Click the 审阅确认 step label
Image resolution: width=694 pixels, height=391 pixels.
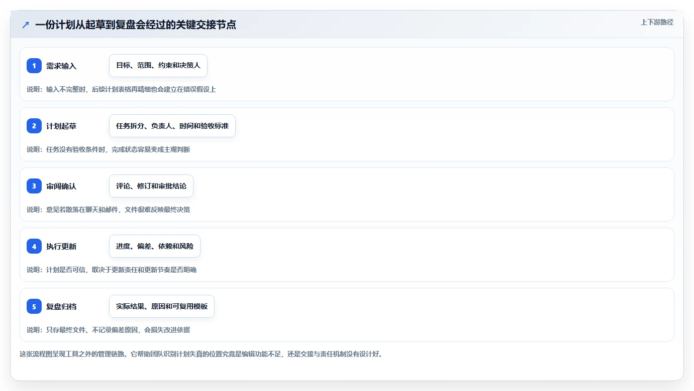coord(61,186)
